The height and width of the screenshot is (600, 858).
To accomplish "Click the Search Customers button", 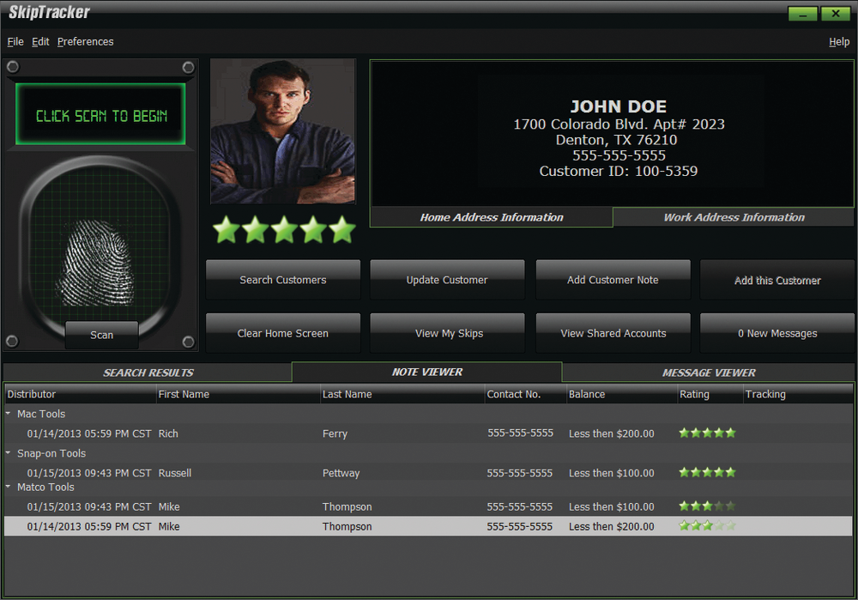I will [x=283, y=280].
